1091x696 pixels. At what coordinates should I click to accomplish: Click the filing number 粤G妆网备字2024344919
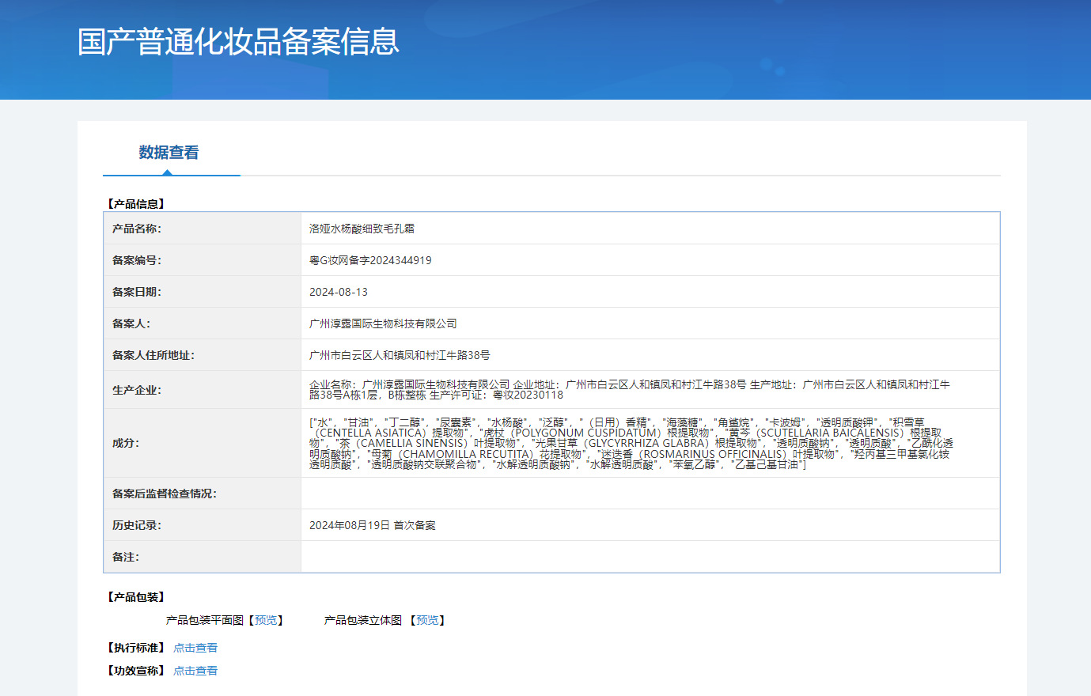(370, 260)
